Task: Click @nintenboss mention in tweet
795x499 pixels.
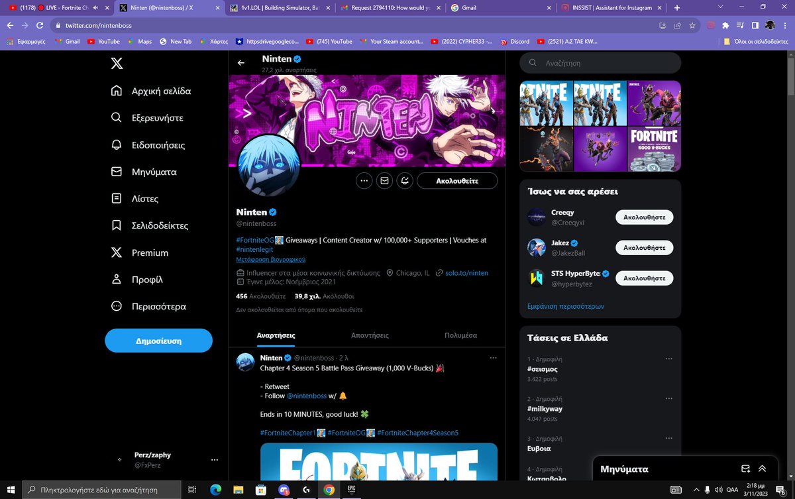Action: (x=306, y=396)
